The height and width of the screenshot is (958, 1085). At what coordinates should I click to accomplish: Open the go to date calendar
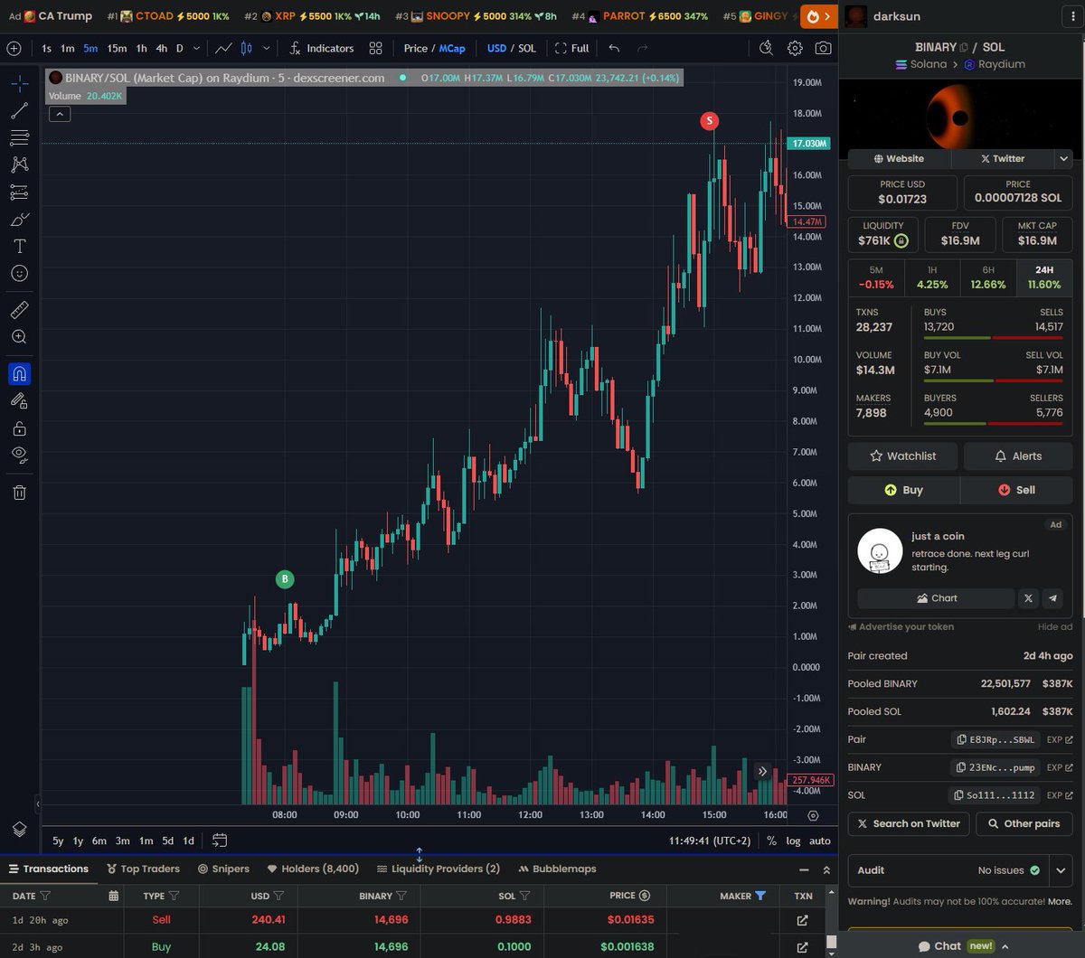220,841
